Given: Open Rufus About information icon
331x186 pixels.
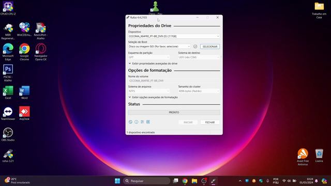Looking at the screenshot, I should (137, 122).
